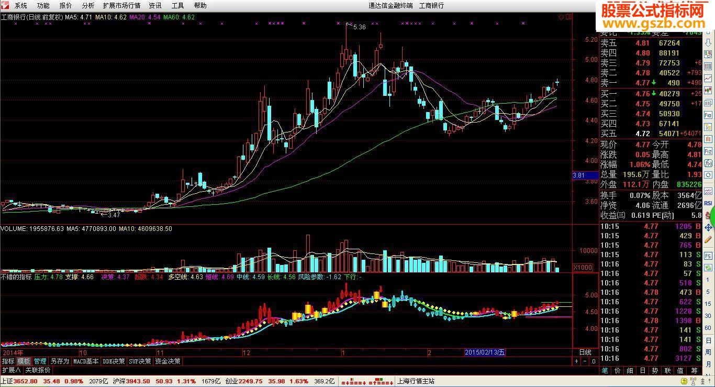Select the 价 price tab
The height and width of the screenshot is (387, 715).
click(x=618, y=370)
